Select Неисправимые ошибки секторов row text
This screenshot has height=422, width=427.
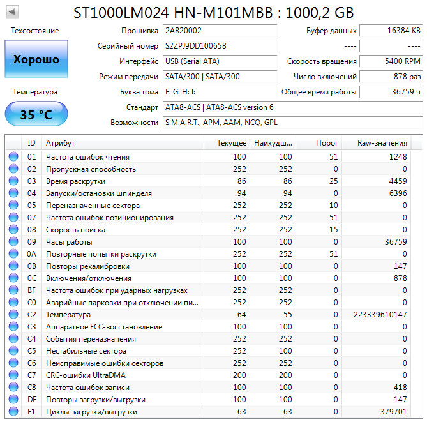point(105,363)
